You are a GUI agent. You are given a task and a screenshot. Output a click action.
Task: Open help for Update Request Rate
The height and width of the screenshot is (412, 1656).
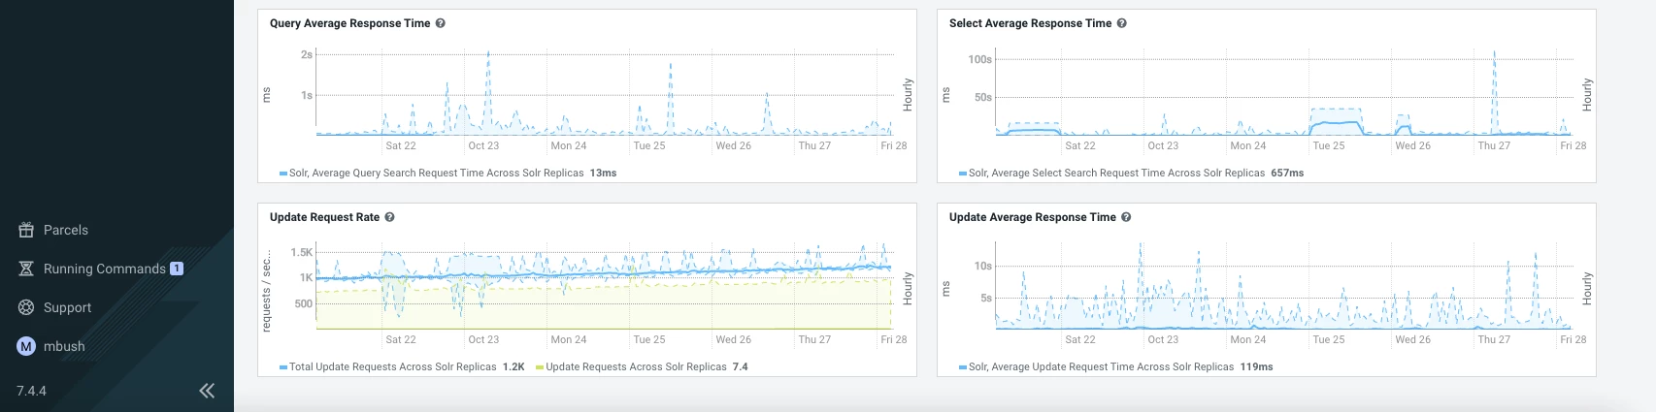[x=389, y=217]
